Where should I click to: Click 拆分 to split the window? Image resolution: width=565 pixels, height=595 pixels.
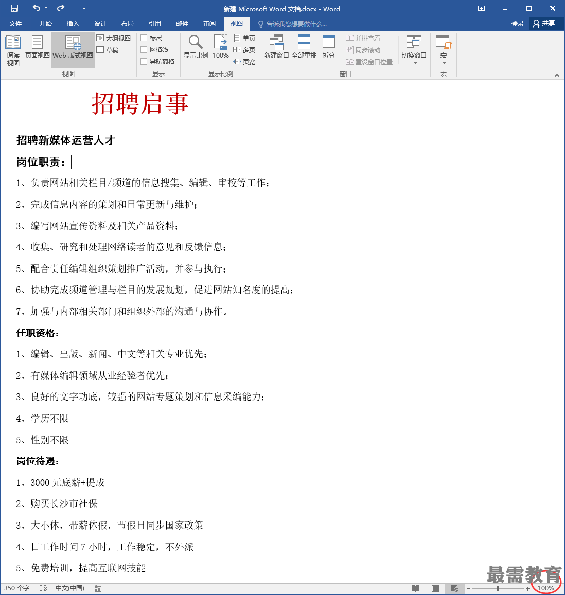[328, 47]
